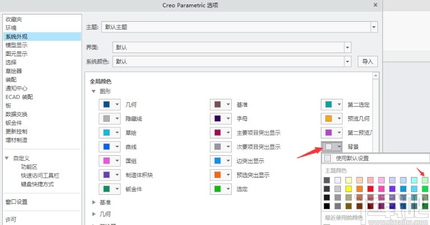This screenshot has height=225, width=430.
Task: Select 草绘器 in the sidebar
Action: pos(13,71)
